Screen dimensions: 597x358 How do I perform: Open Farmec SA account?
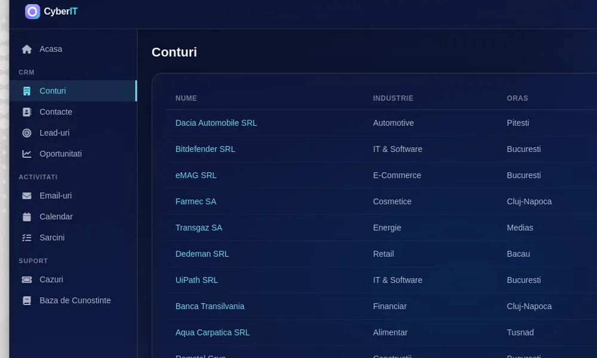click(196, 201)
